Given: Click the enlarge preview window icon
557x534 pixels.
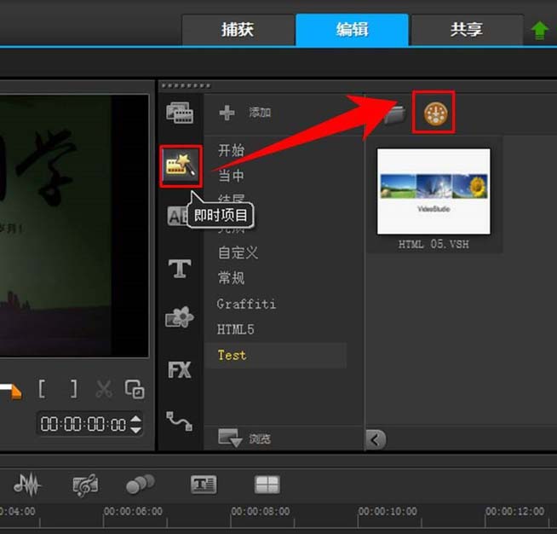Looking at the screenshot, I should [135, 389].
